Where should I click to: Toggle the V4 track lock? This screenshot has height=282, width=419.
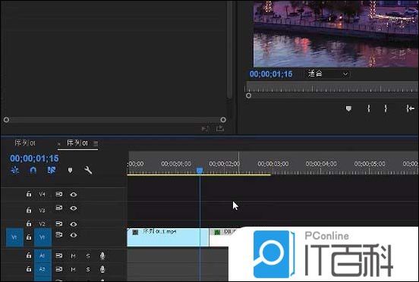29,194
